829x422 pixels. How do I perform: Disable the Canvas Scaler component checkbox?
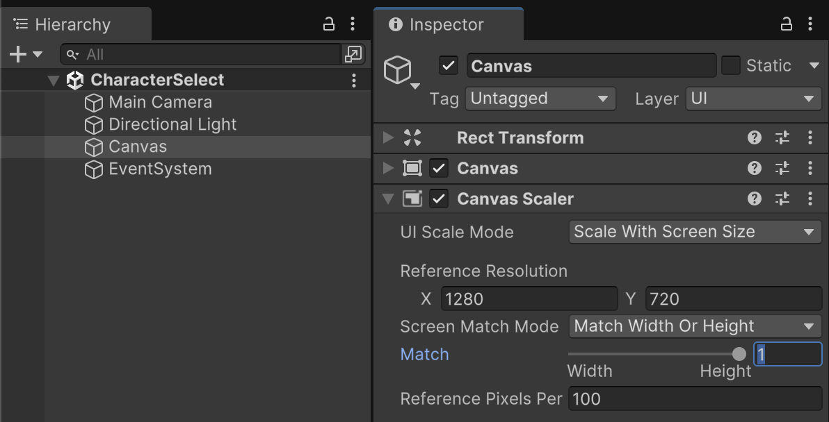[x=439, y=199]
